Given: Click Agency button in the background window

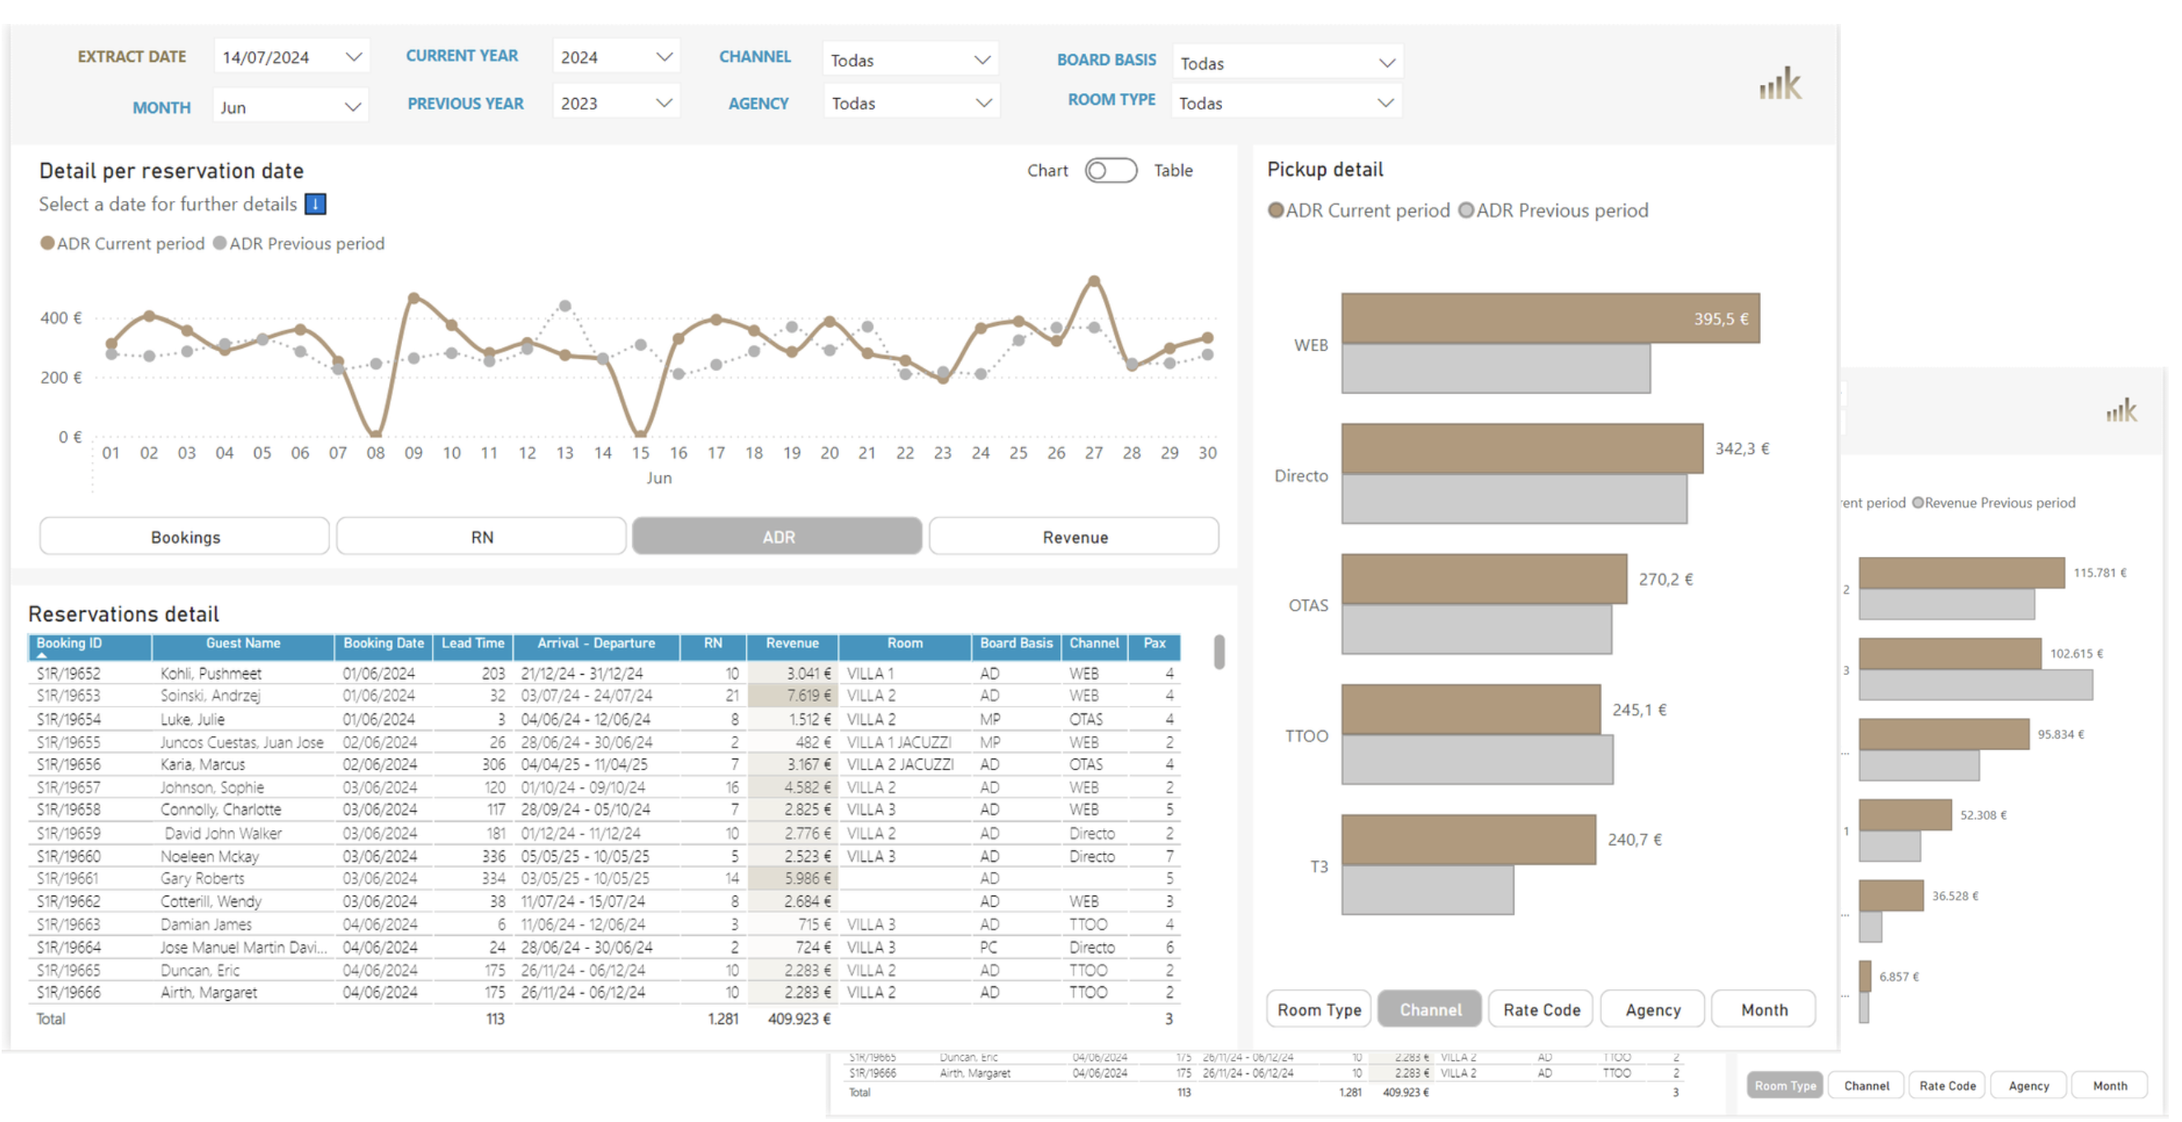Looking at the screenshot, I should coord(2029,1086).
